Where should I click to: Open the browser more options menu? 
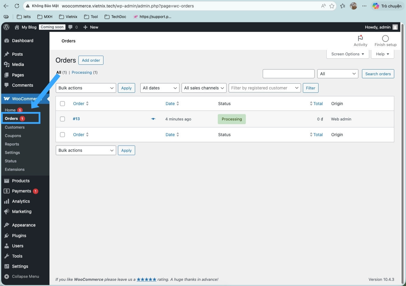click(364, 6)
